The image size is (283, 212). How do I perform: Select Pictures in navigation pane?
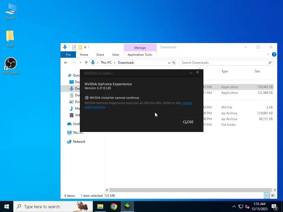coord(75,102)
